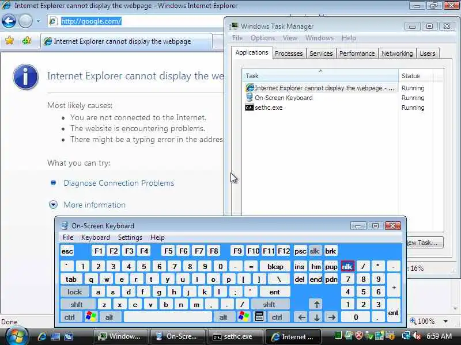Switch to the Networking tab
The image size is (461, 345).
pos(397,53)
